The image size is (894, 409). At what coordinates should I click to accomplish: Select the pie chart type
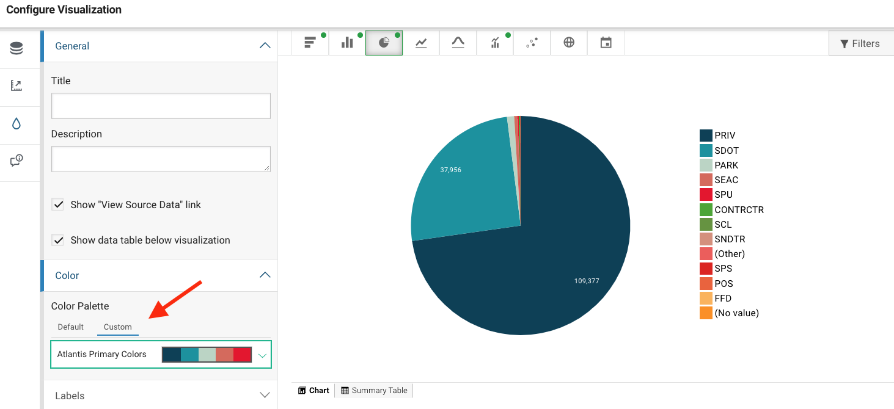click(x=384, y=43)
